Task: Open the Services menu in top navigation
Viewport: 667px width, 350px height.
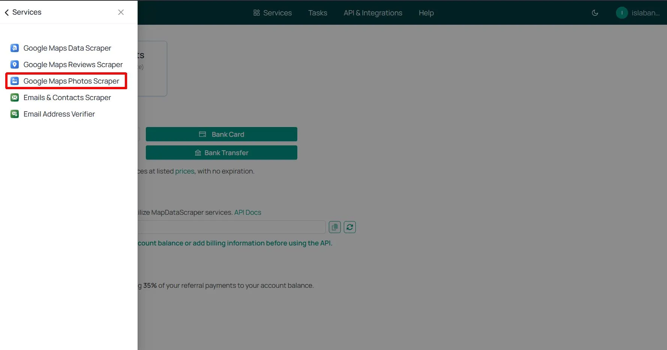Action: click(x=273, y=13)
